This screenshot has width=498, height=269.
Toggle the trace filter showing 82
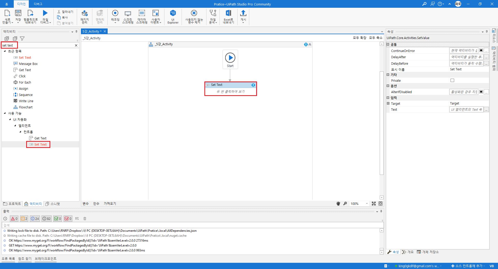click(x=47, y=219)
